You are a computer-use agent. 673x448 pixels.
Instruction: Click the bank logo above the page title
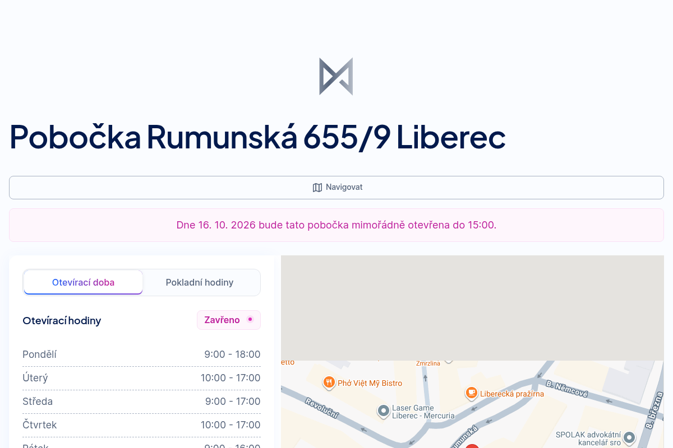click(x=336, y=76)
